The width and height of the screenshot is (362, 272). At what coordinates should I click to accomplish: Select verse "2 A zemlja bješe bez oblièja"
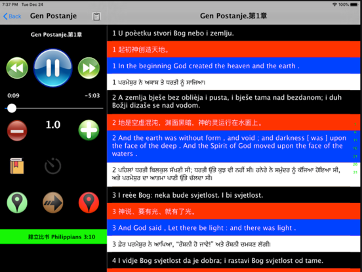(233, 102)
